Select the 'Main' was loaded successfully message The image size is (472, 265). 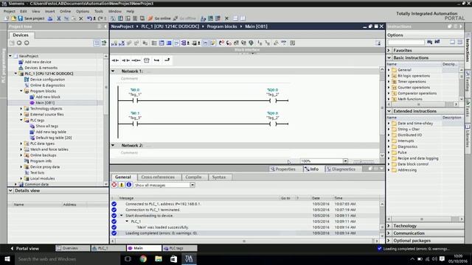163,227
